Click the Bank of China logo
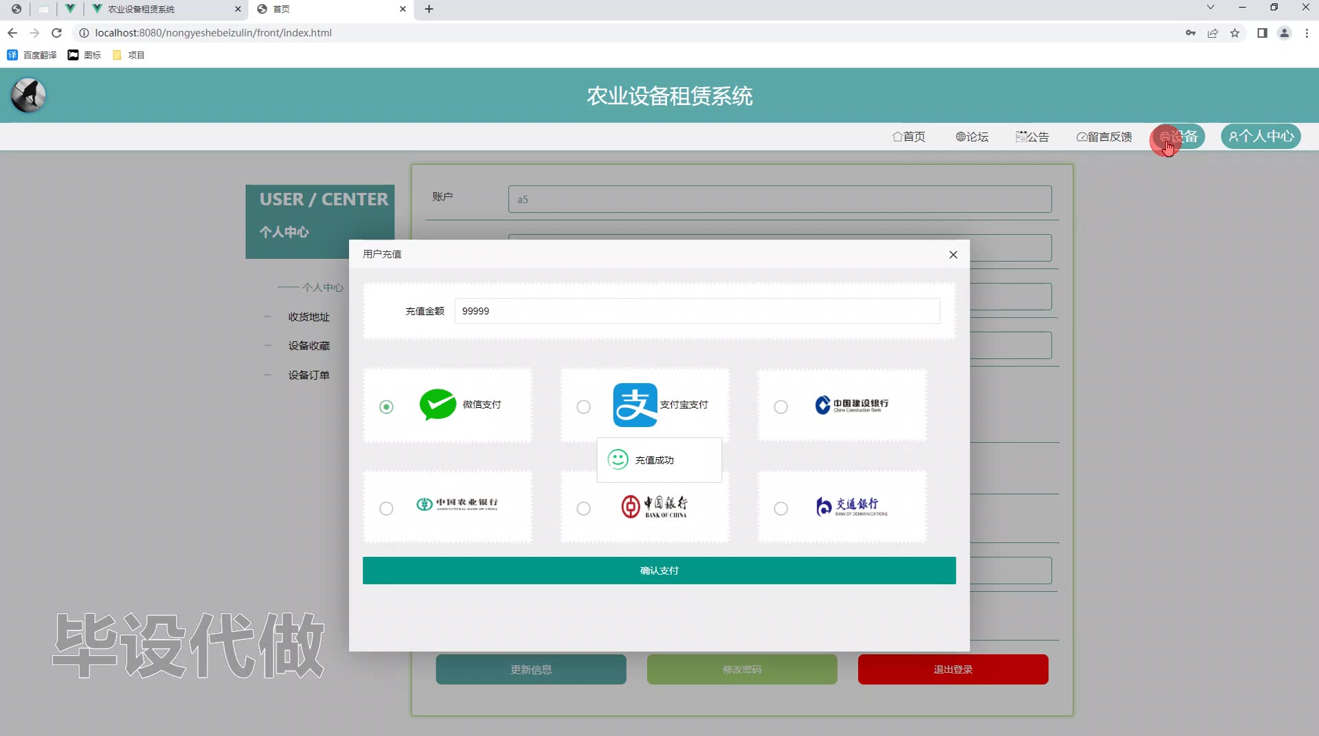The height and width of the screenshot is (736, 1319). 654,507
